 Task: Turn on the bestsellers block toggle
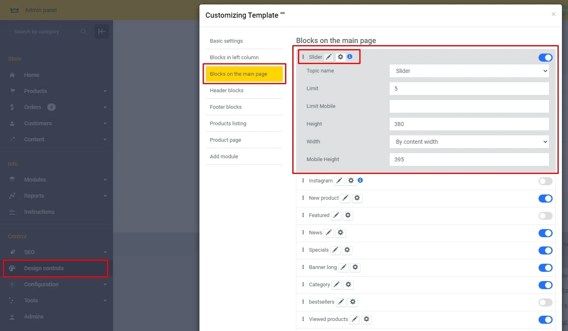pyautogui.click(x=545, y=302)
